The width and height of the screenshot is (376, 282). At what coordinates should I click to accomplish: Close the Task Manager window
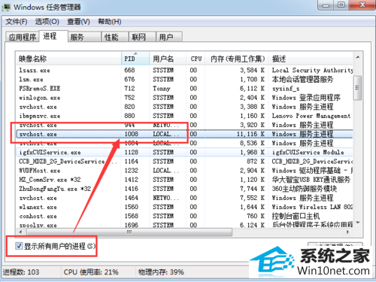pos(362,5)
